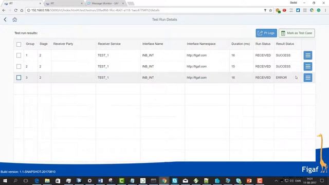Sort by the Duration (ms) column header

point(241,44)
